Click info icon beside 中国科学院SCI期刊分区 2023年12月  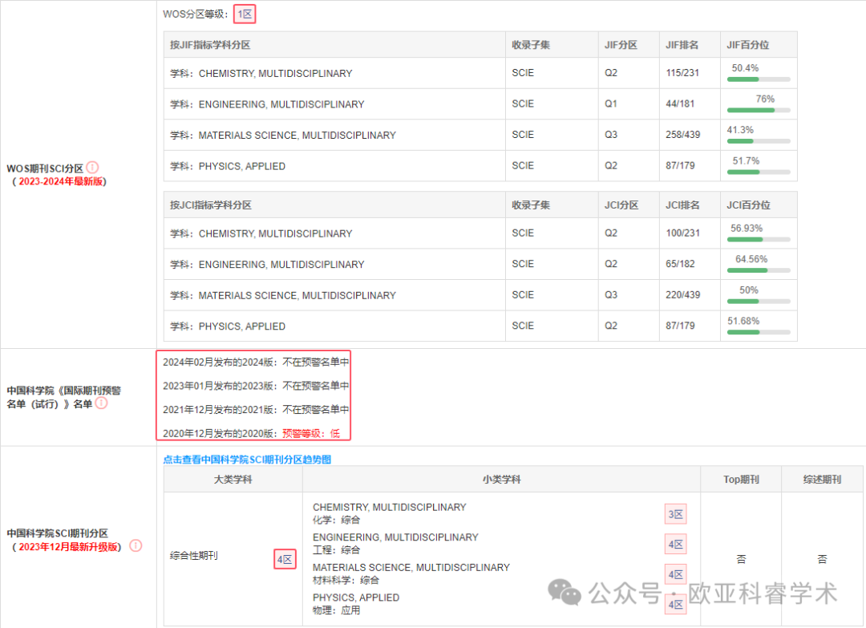136,545
